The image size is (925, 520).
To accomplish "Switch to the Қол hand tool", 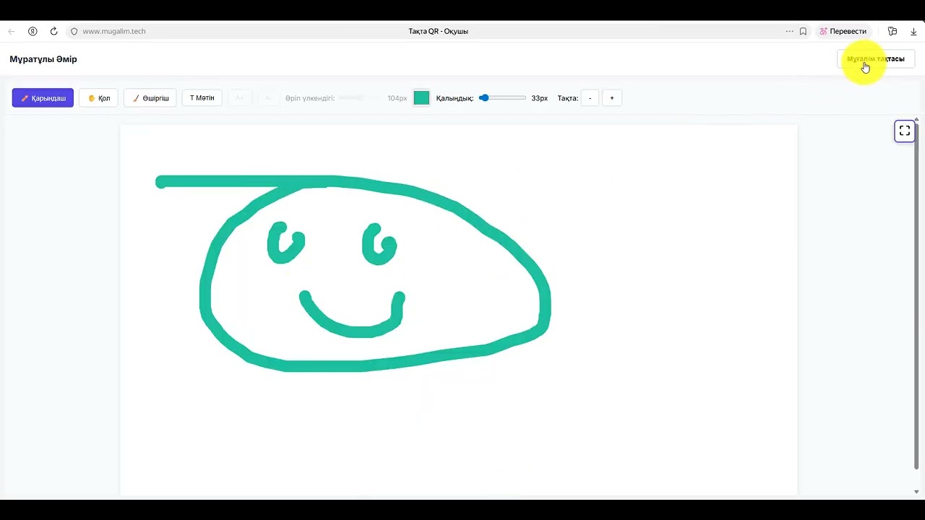I will [98, 98].
